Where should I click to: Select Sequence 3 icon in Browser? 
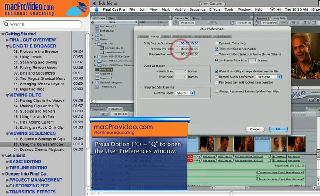97,78
